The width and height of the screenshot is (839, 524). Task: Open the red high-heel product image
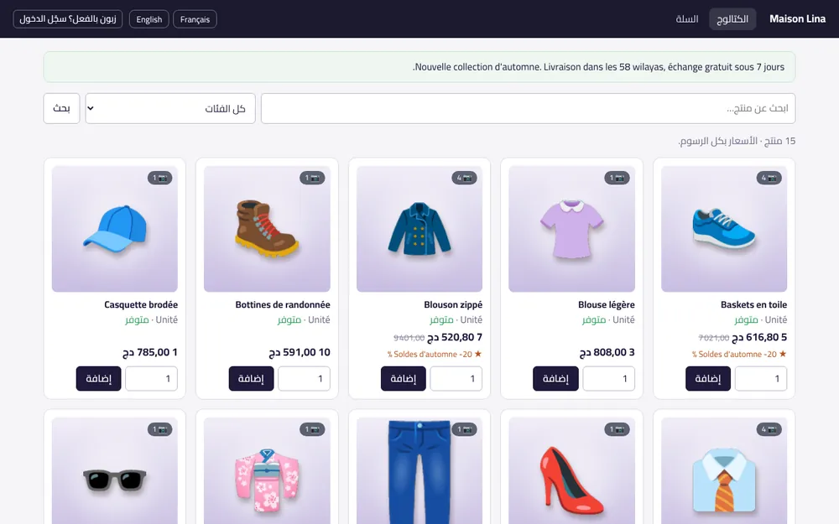[571, 470]
